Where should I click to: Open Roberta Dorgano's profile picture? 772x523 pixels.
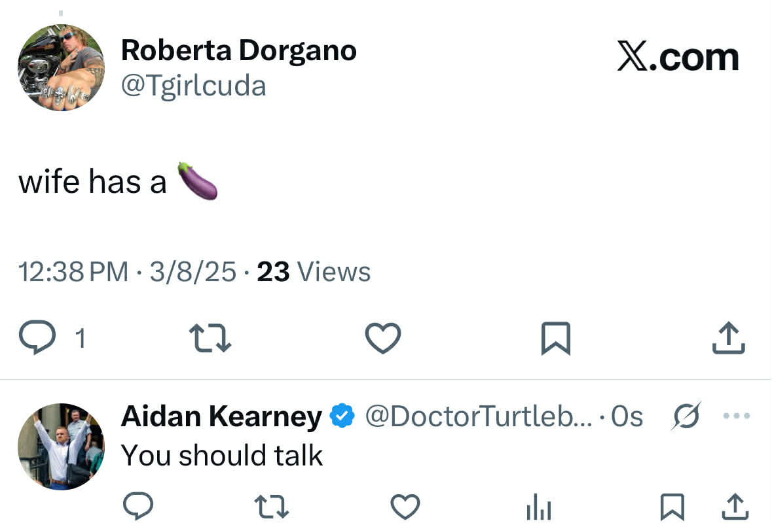[61, 67]
